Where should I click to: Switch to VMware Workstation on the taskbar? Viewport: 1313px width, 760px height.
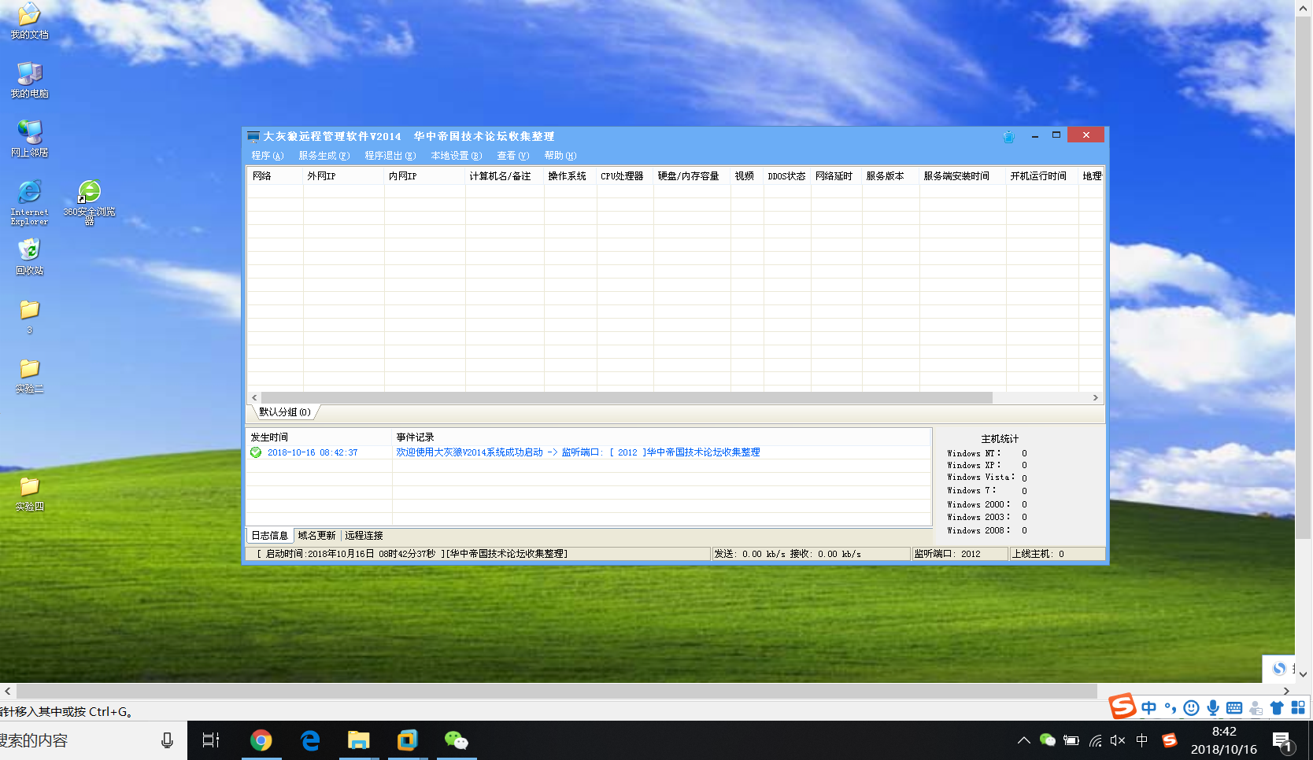[408, 740]
